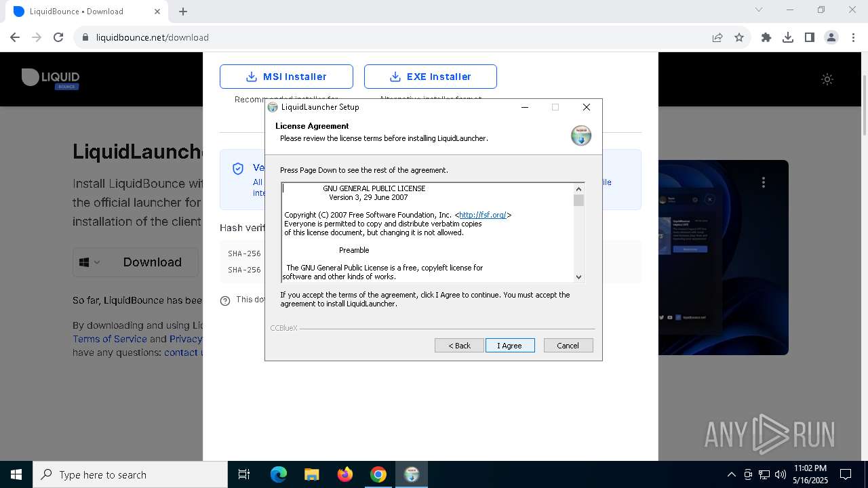Viewport: 868px width, 488px height.
Task: Cancel the LiquidLauncher setup
Action: (568, 346)
